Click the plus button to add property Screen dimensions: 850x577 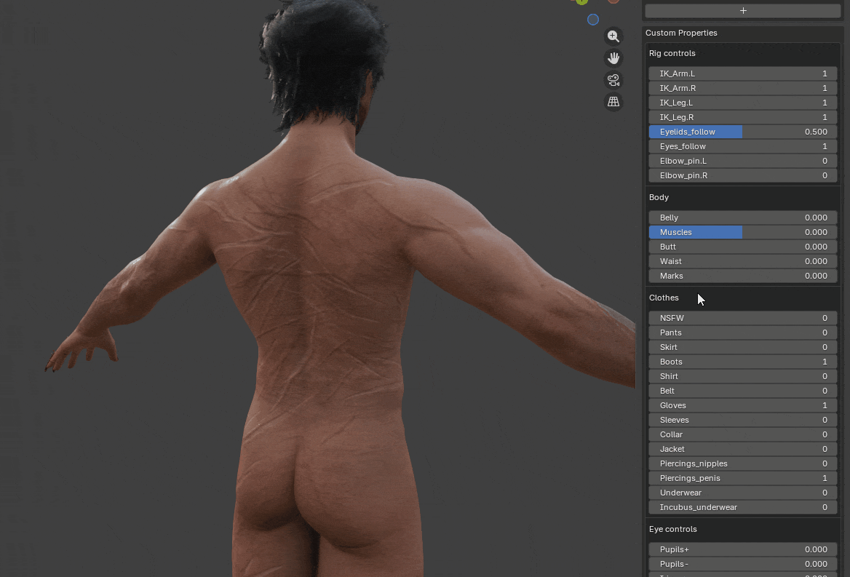(743, 10)
